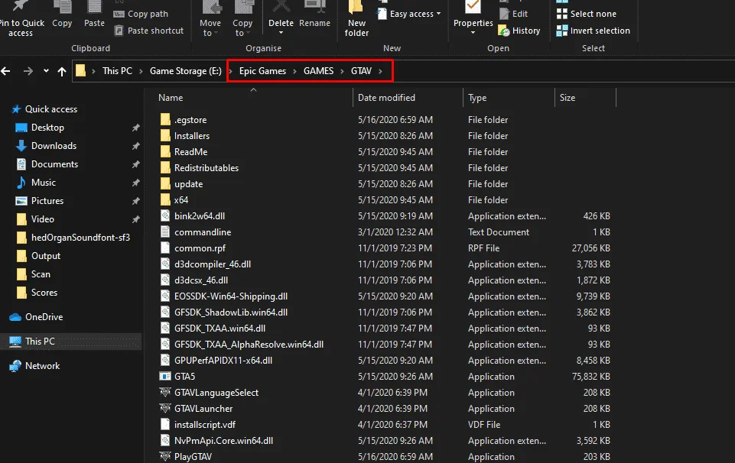Click Pin to Quick access
The width and height of the screenshot is (735, 463).
coord(21,19)
